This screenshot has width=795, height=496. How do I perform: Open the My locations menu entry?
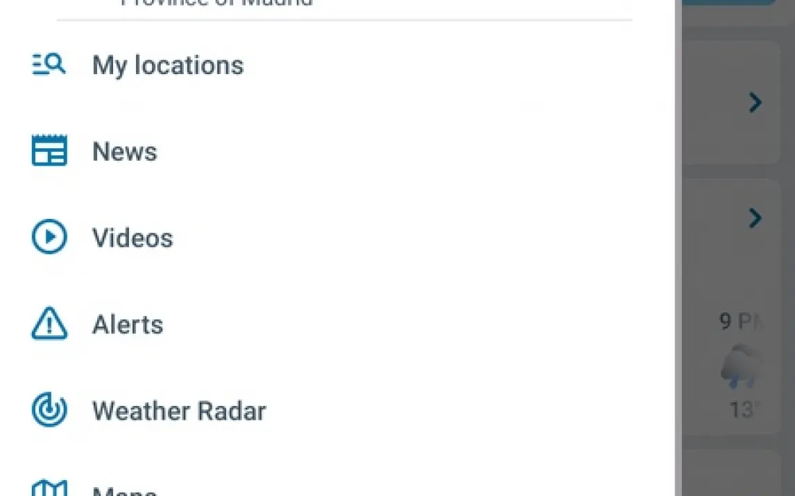click(x=168, y=66)
